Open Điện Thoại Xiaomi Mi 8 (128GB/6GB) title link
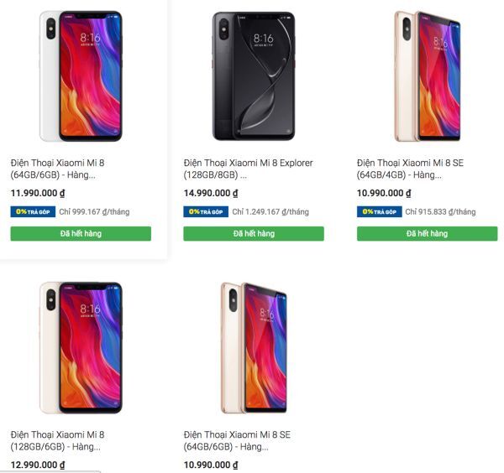 [x=57, y=440]
